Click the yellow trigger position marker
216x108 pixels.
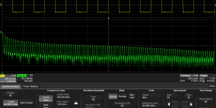(108, 18)
